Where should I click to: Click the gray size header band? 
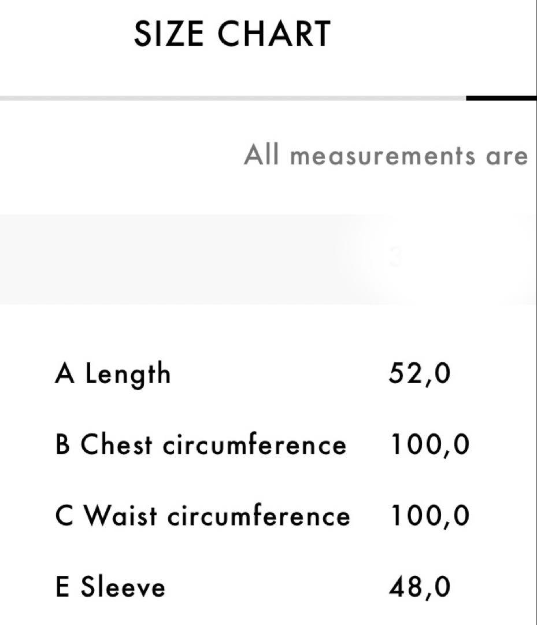click(173, 259)
